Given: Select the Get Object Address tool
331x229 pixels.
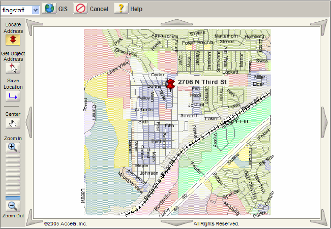Looking at the screenshot, I should 13,68.
